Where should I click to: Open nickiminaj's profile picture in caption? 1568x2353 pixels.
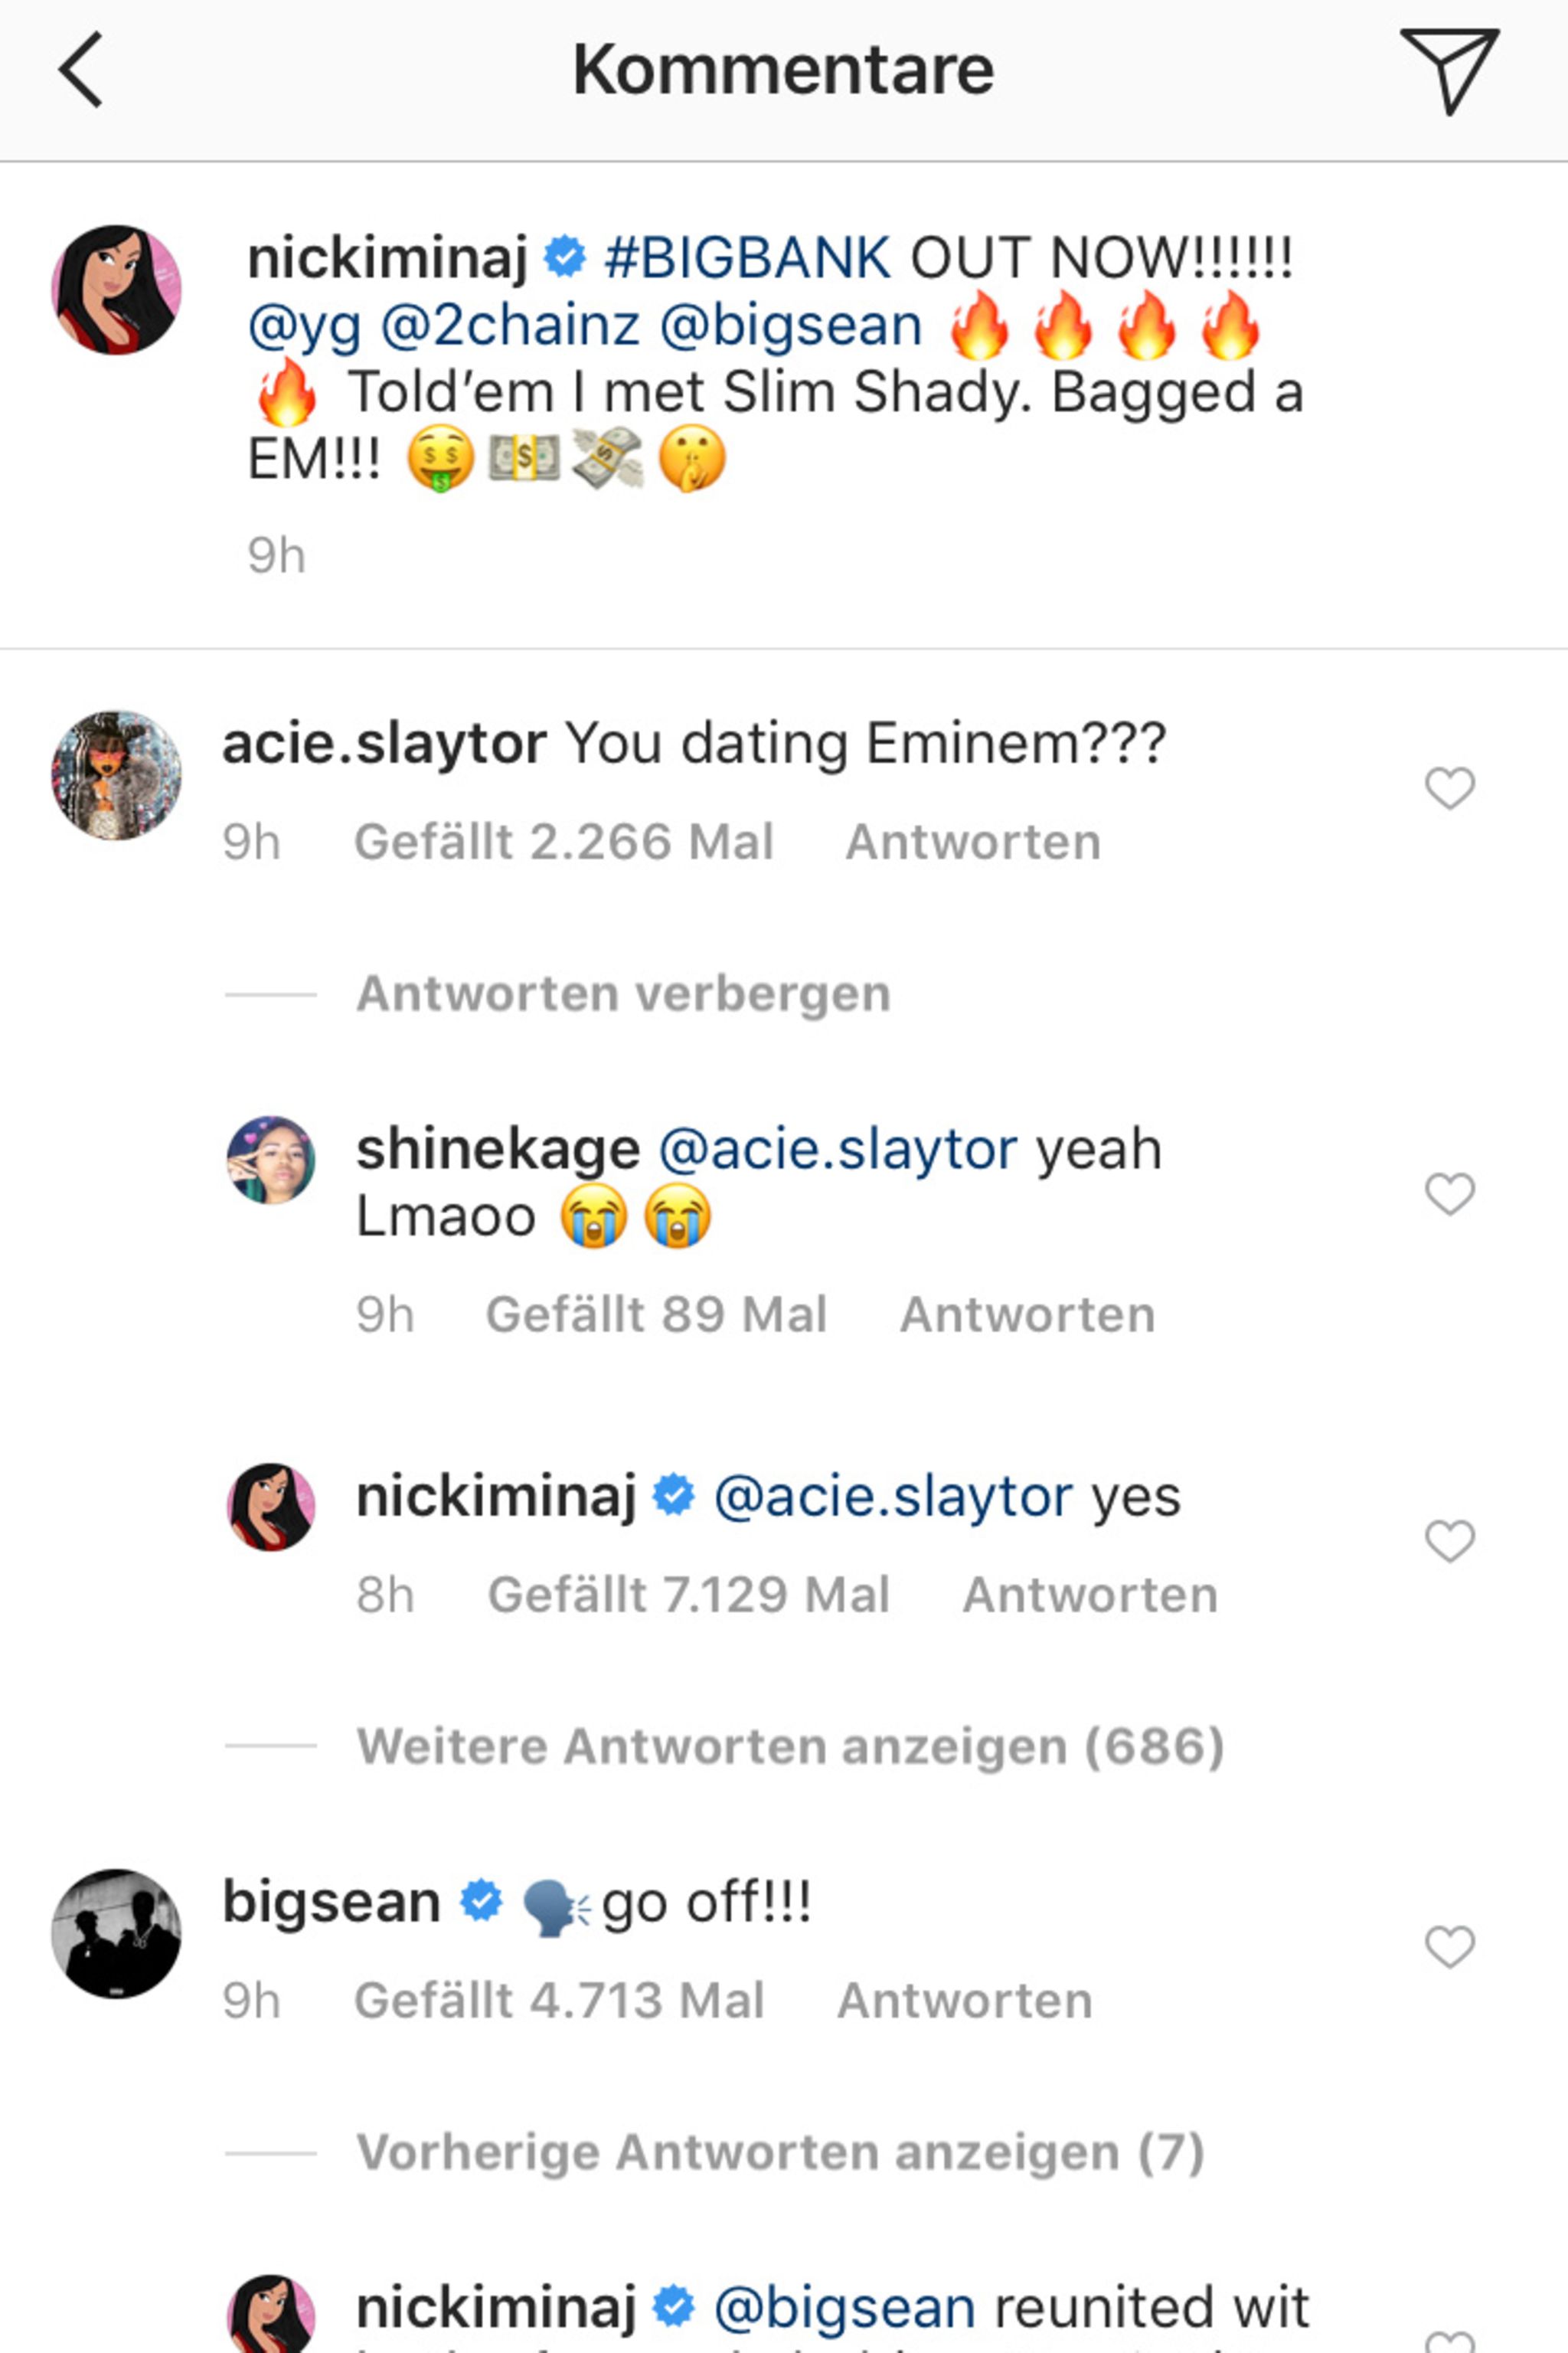point(116,289)
